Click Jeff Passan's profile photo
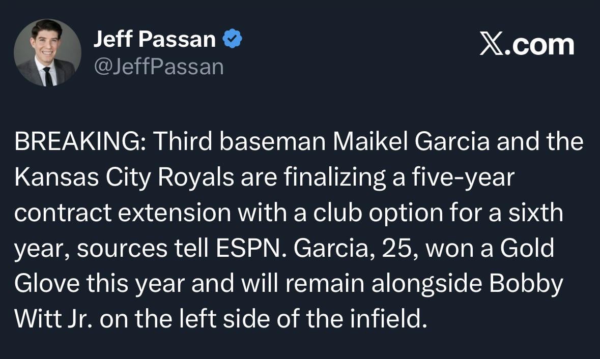600x359 pixels. pos(47,53)
